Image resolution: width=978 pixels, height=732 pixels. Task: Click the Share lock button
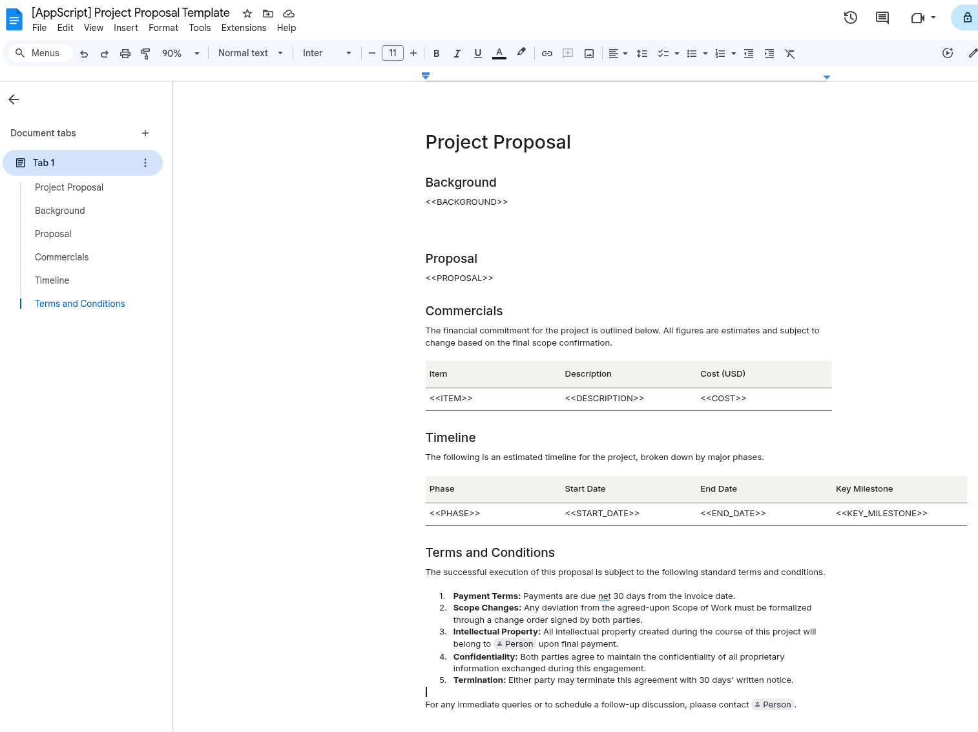coord(967,17)
